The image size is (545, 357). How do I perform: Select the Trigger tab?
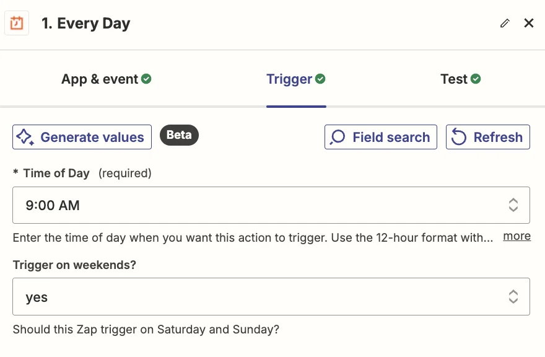(289, 79)
